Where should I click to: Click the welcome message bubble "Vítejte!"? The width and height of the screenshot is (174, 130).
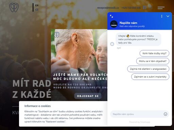138,39
